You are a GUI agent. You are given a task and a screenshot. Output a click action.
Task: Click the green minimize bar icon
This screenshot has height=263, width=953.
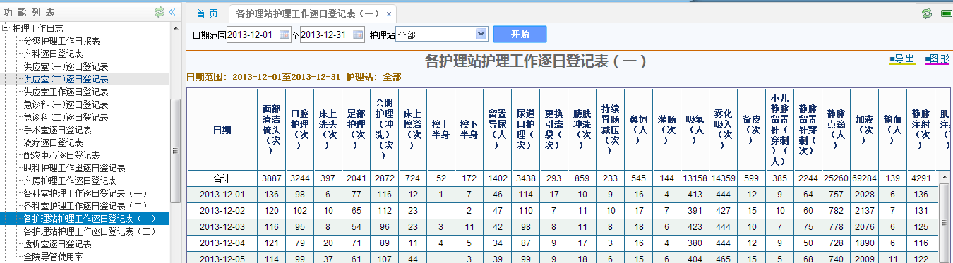947,13
